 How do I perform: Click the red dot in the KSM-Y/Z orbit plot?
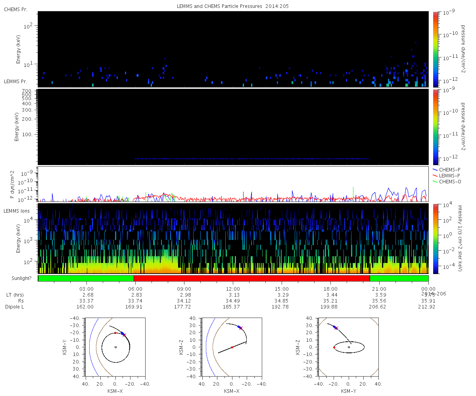(334, 347)
